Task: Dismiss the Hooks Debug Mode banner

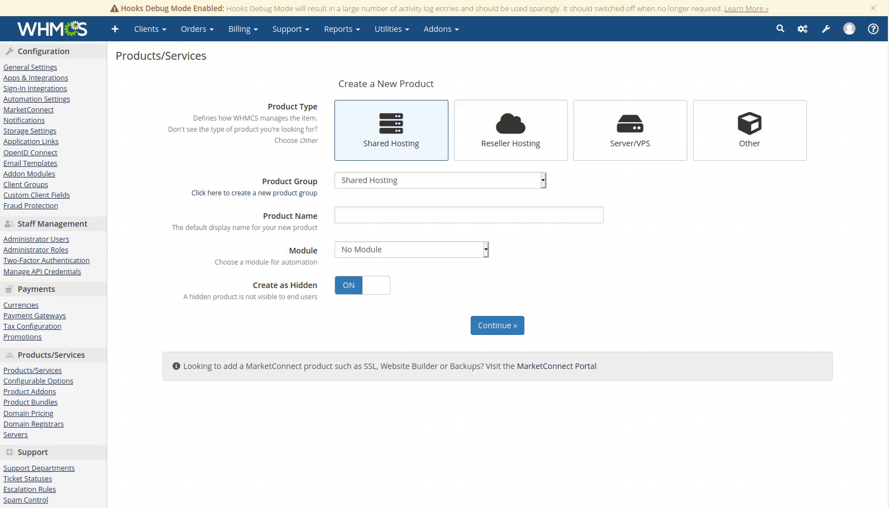Action: (x=873, y=8)
